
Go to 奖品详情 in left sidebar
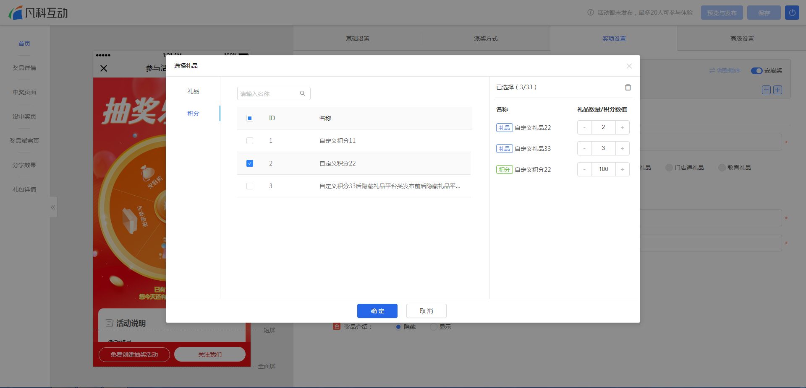(x=24, y=68)
